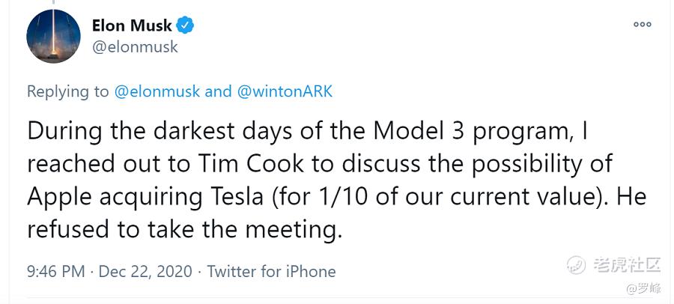The image size is (674, 304).
Task: Click the blue verified badge
Action: 186,25
